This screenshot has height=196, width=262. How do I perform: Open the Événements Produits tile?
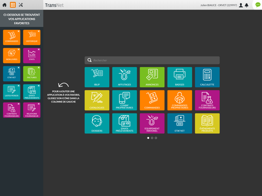(207, 124)
